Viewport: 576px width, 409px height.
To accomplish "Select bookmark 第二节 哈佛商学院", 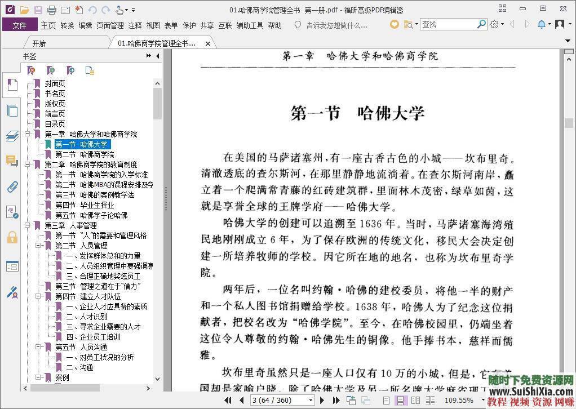I will [x=85, y=154].
